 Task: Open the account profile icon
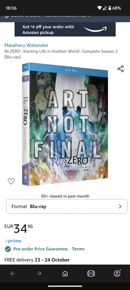(x=117, y=273)
